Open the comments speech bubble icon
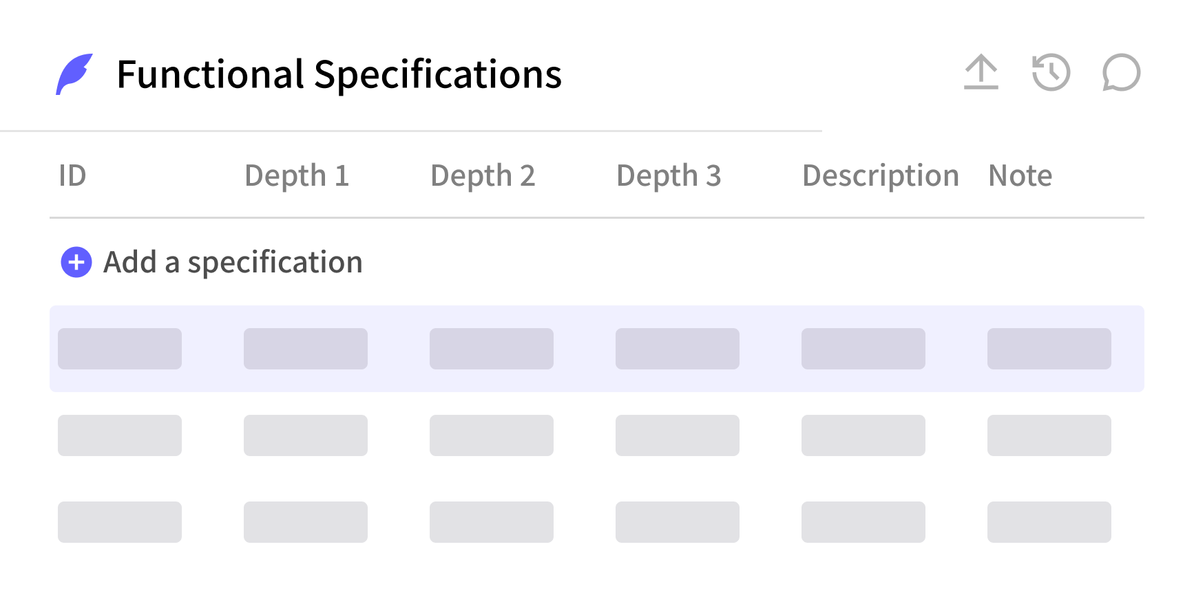This screenshot has width=1194, height=615. (x=1121, y=73)
